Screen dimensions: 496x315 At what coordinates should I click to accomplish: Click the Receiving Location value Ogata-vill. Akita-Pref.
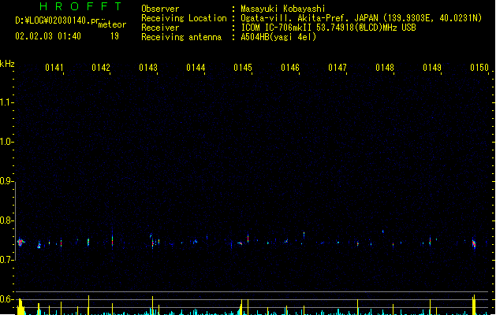tap(293, 18)
